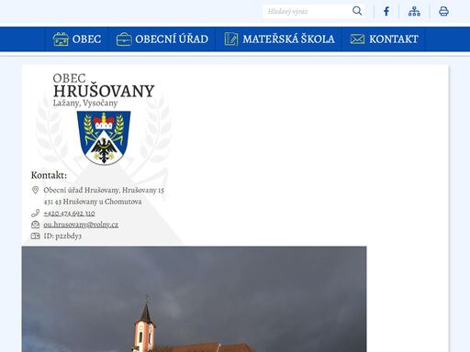This screenshot has width=470, height=352.
Task: Click the email envelope icon in contacts
Action: pos(35,225)
